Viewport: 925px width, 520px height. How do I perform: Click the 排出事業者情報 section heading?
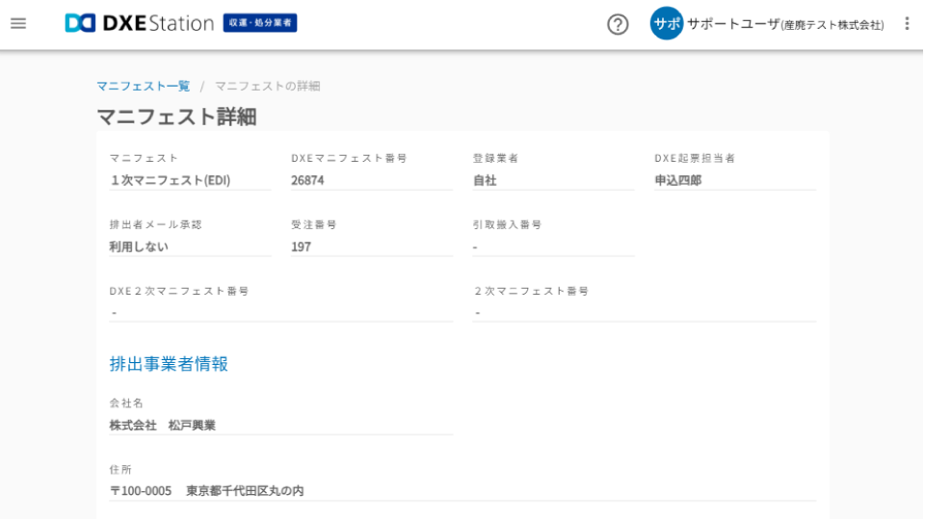[x=169, y=364]
